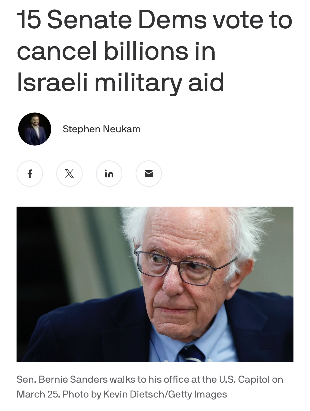The height and width of the screenshot is (411, 310).
Task: Click the 'Getty Images' credit text
Action: coord(197,394)
